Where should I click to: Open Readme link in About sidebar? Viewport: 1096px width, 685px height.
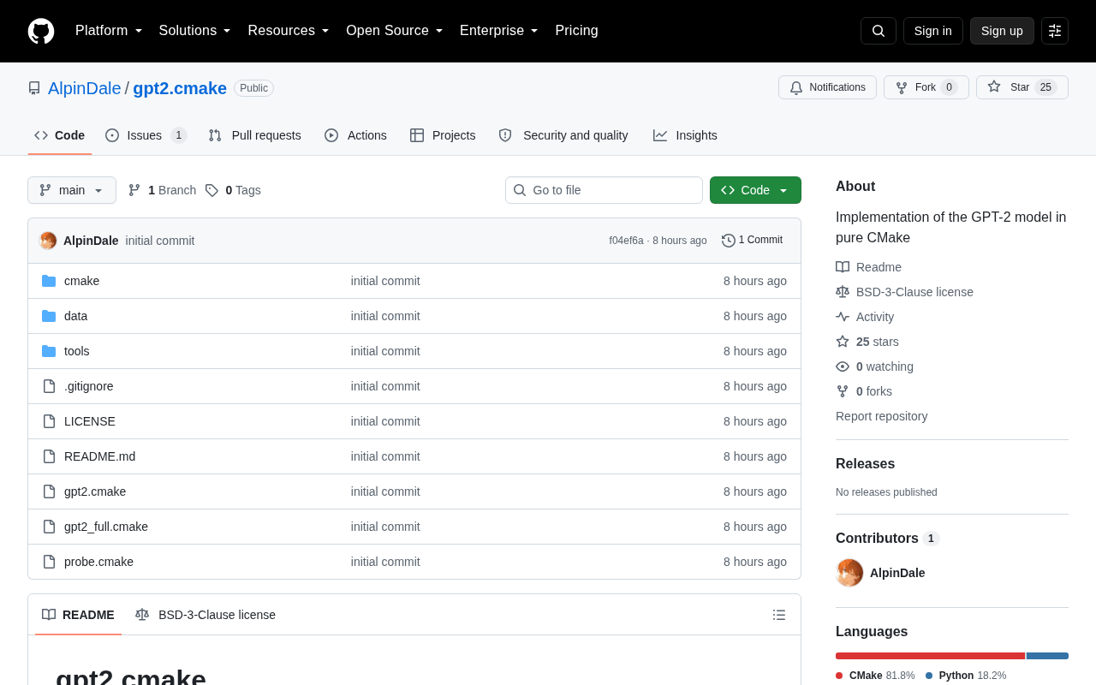click(x=868, y=267)
